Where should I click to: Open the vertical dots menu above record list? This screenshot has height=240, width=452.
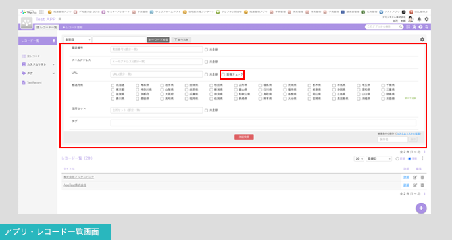(422, 158)
